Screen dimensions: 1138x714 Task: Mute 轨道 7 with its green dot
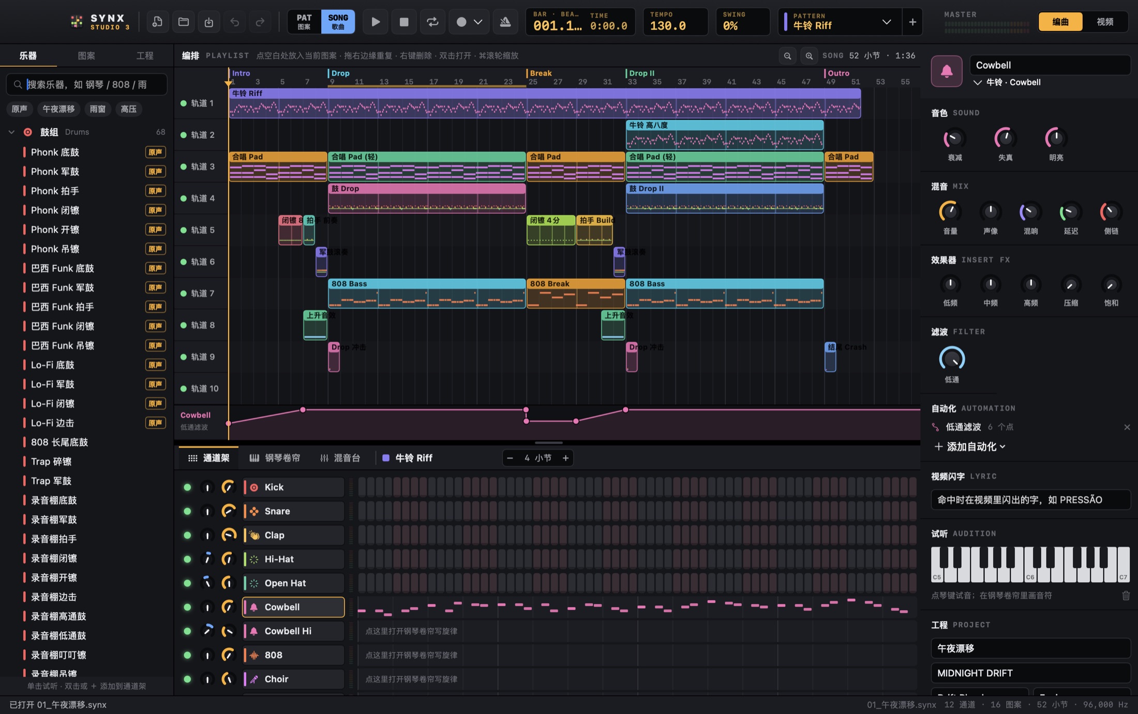coord(183,293)
